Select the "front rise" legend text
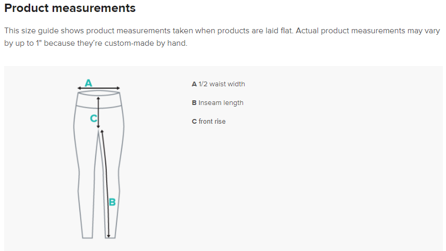 point(212,122)
